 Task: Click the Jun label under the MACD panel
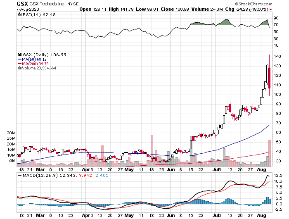[171, 216]
